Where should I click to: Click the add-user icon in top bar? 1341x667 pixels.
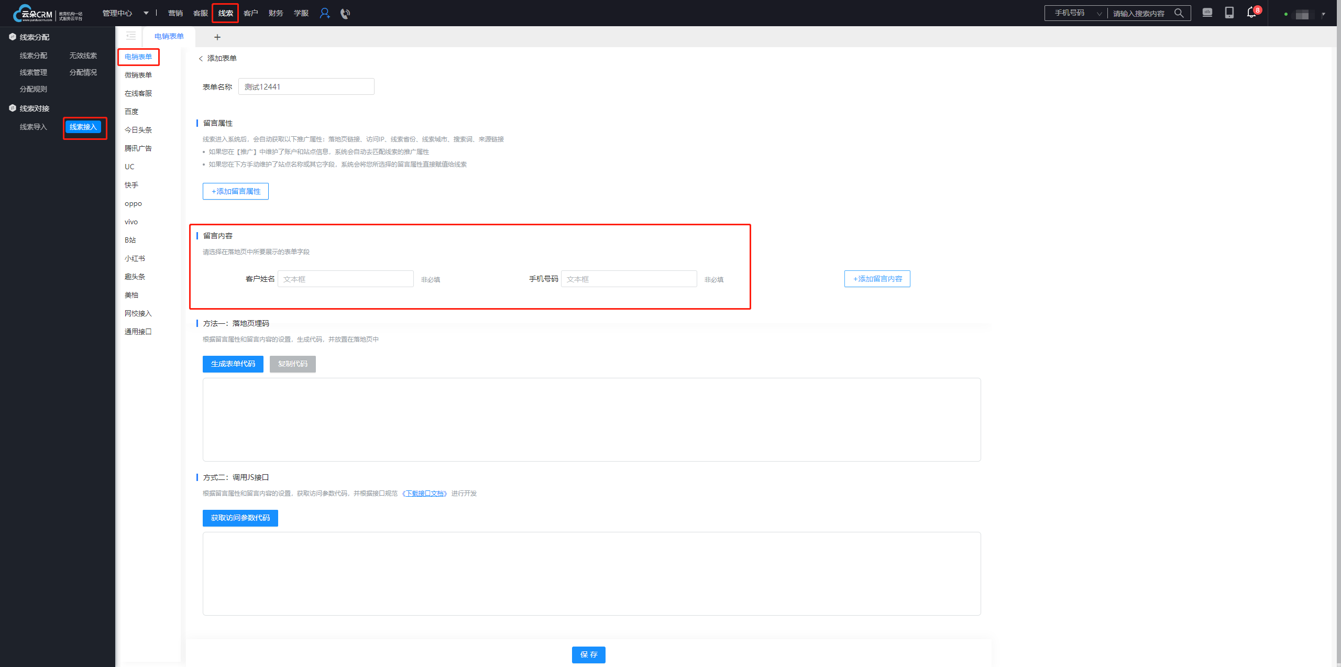pyautogui.click(x=325, y=14)
